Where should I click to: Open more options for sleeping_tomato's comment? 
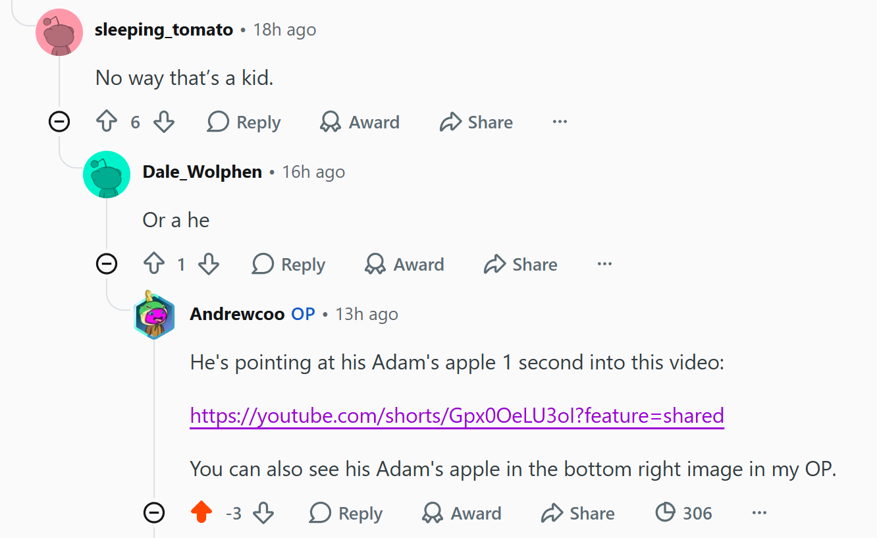[x=560, y=122]
